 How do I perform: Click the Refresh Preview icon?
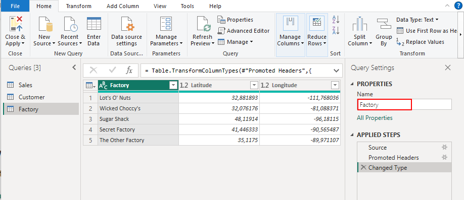click(x=204, y=24)
